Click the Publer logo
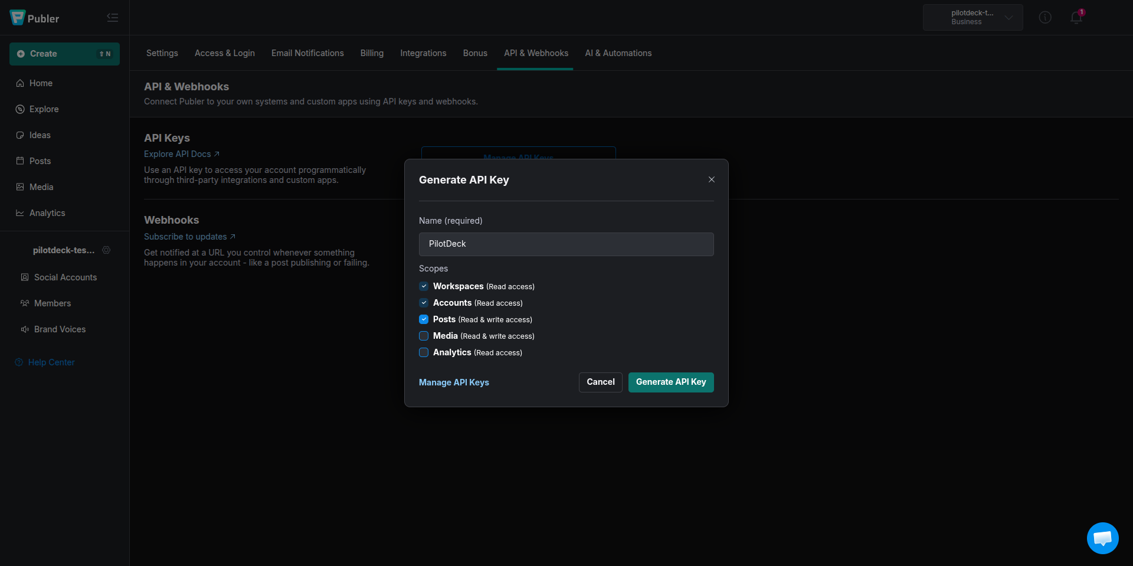1133x566 pixels. click(35, 18)
